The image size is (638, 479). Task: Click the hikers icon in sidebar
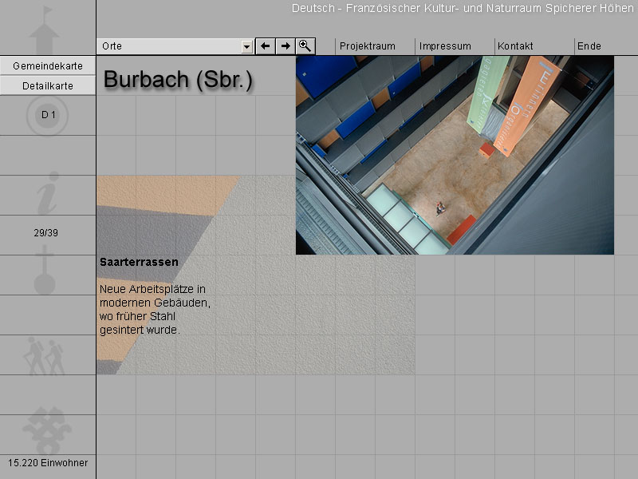tap(45, 355)
